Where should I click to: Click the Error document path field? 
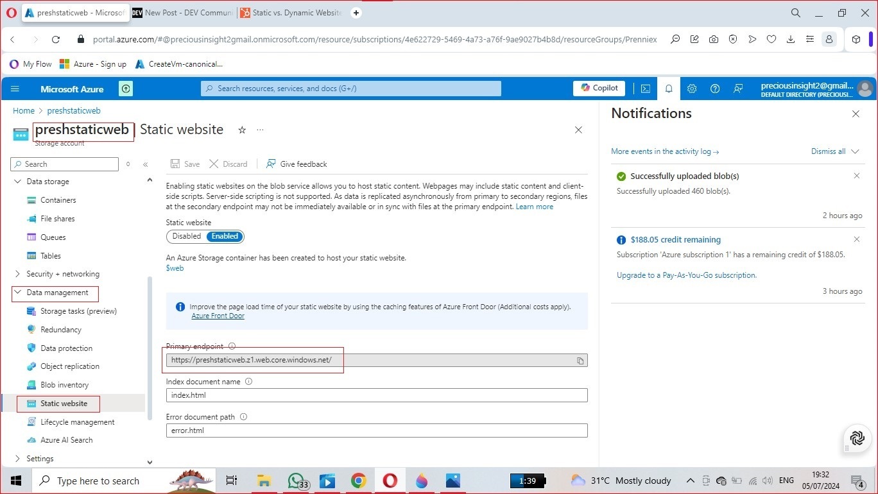(377, 430)
